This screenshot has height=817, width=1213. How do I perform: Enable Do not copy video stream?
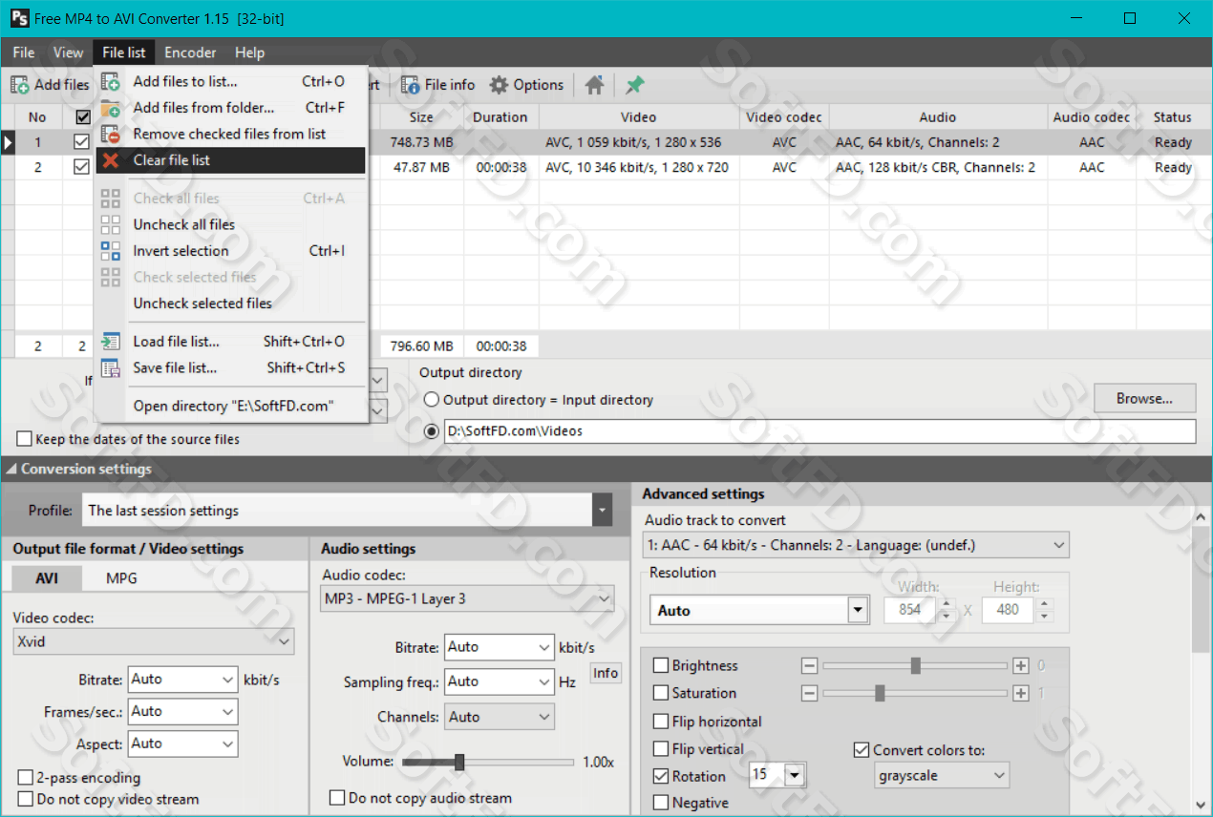click(x=26, y=799)
